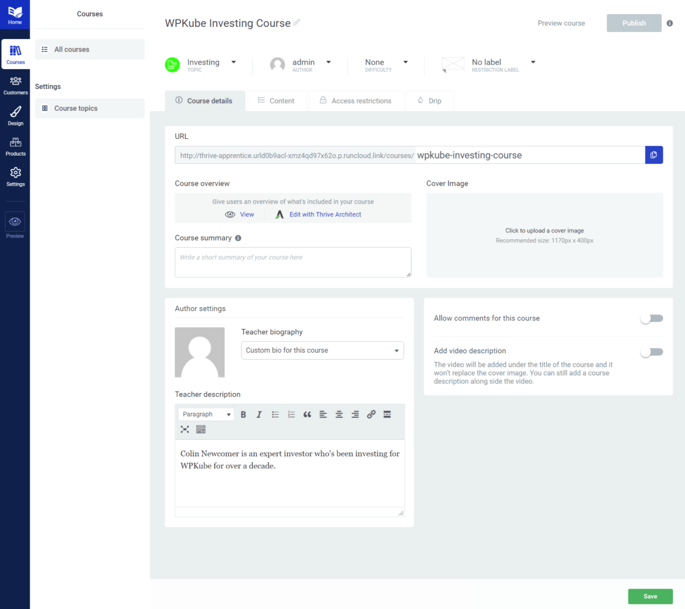
Task: Toggle the editor toolbar with the keyboard icon
Action: click(x=201, y=429)
